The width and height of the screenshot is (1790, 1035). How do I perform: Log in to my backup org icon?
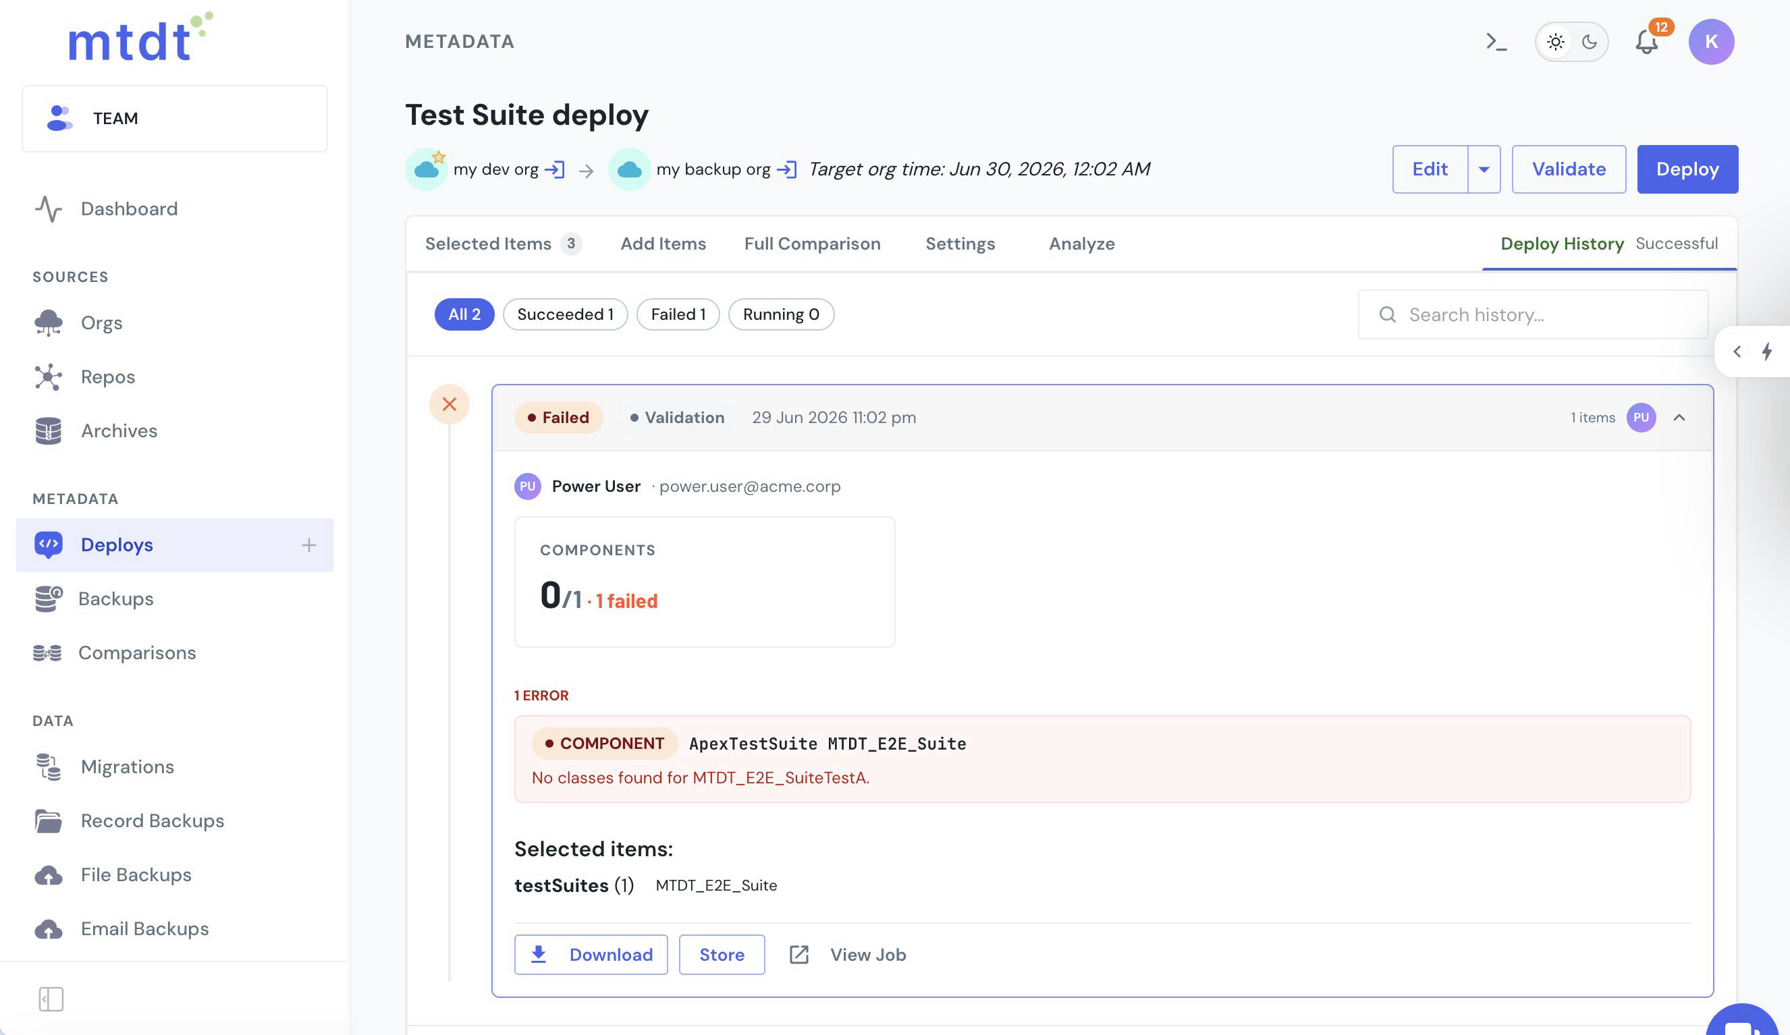click(x=786, y=169)
